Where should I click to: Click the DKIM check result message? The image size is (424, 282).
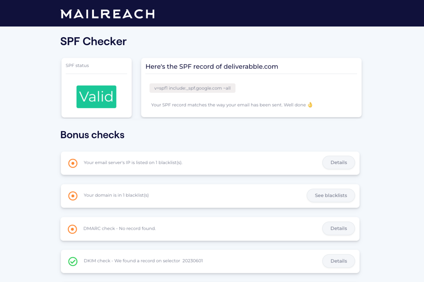143,261
